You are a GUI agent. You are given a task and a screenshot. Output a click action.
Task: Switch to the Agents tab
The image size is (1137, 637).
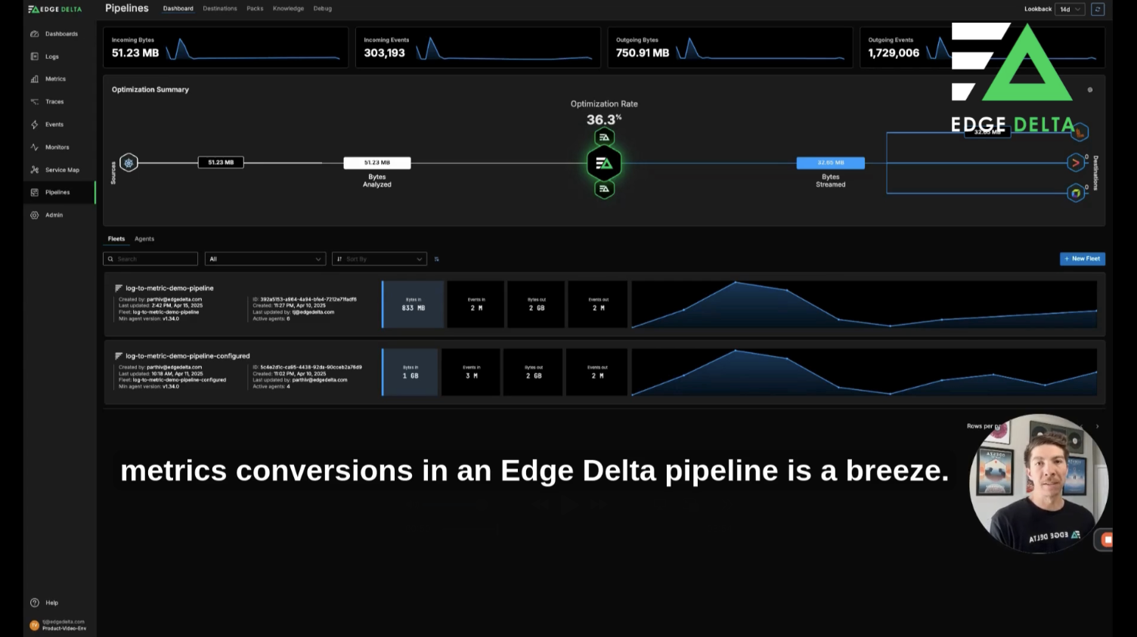[x=144, y=239]
